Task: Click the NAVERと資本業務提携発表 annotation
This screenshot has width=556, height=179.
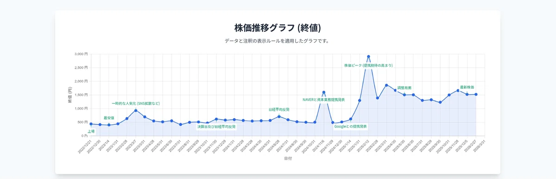Action: coord(324,100)
